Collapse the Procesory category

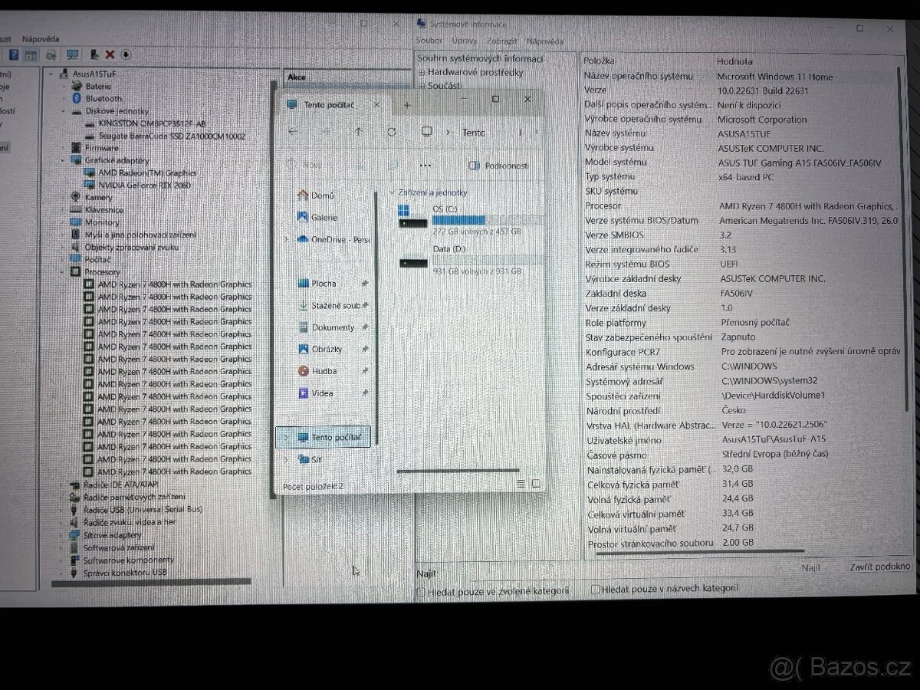click(x=64, y=272)
